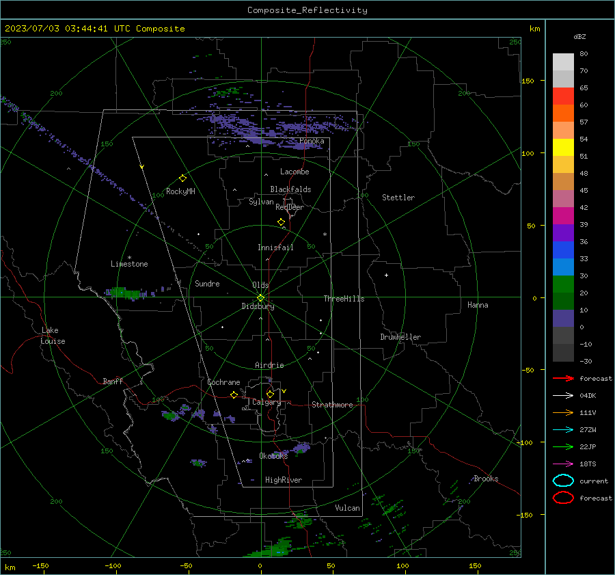Viewport: 615px width, 575px height.
Task: Click the Vulcan label
Action: (x=347, y=508)
